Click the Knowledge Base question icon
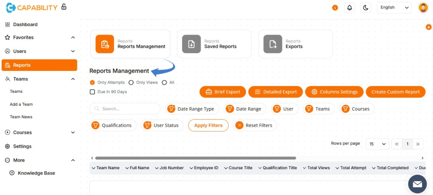 [12, 173]
